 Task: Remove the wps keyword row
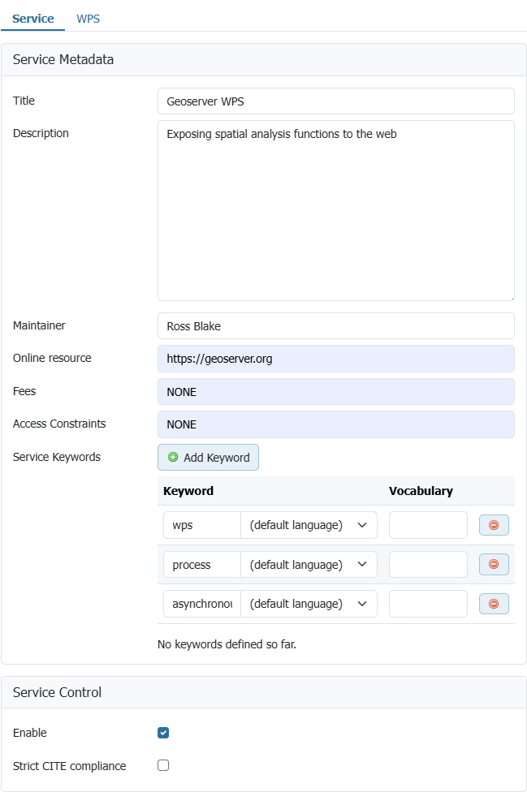tap(494, 525)
